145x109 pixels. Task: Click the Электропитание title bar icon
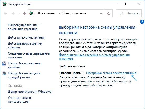tap(4, 4)
